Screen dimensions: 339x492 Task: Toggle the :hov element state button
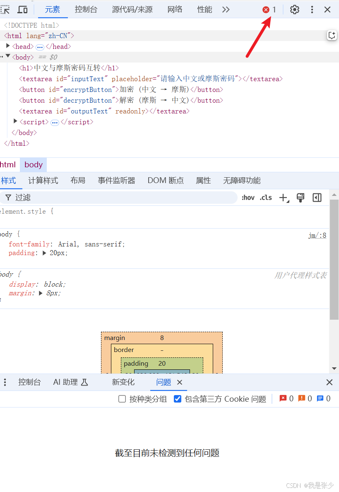click(248, 198)
